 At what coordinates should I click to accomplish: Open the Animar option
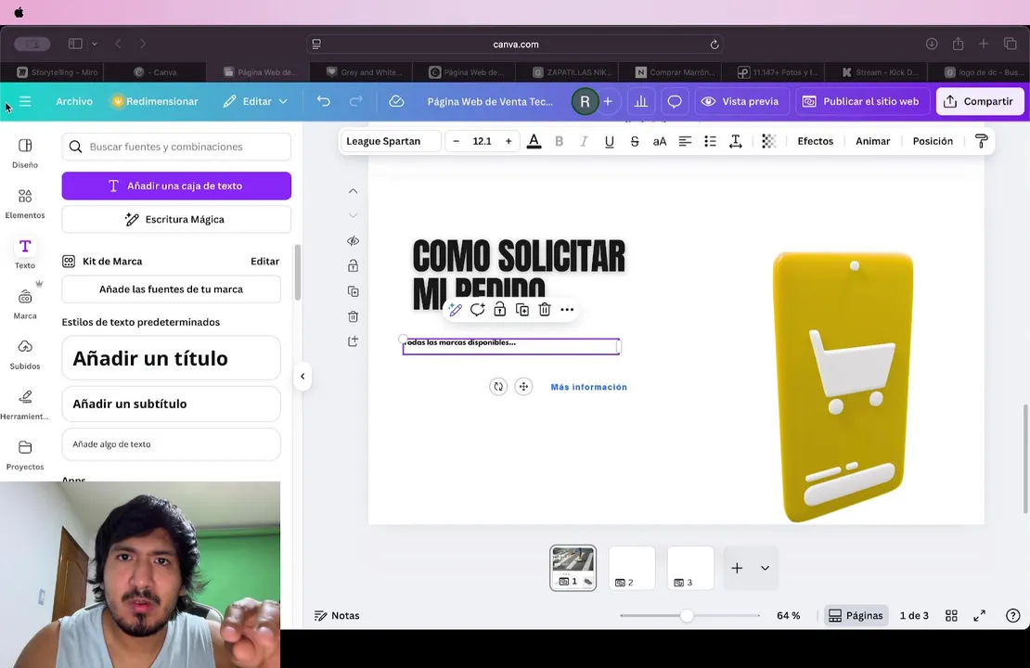pos(872,141)
